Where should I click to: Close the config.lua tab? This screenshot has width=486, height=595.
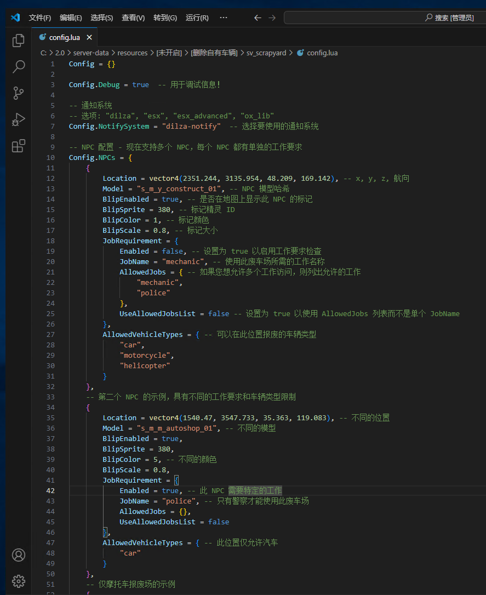(x=89, y=37)
